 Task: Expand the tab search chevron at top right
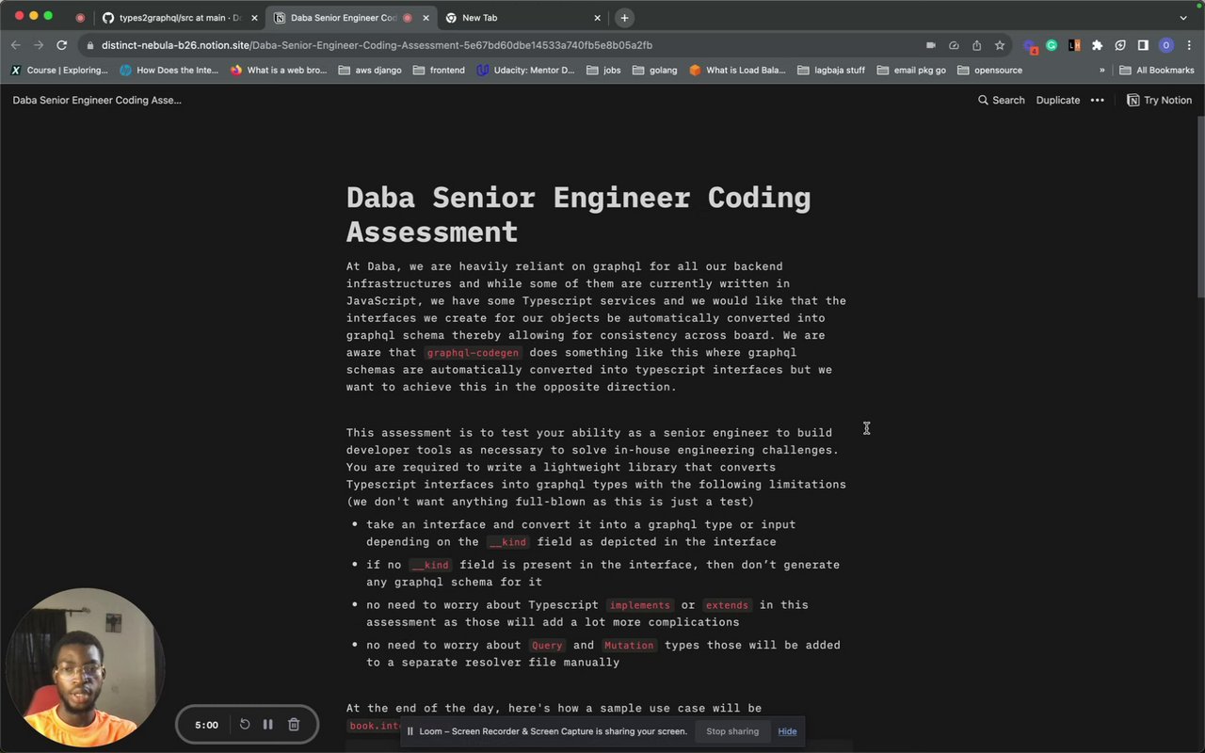1184,18
